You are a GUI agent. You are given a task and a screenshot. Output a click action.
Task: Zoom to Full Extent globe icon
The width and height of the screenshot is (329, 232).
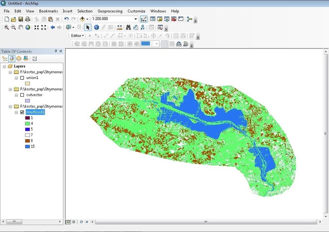tap(28, 27)
